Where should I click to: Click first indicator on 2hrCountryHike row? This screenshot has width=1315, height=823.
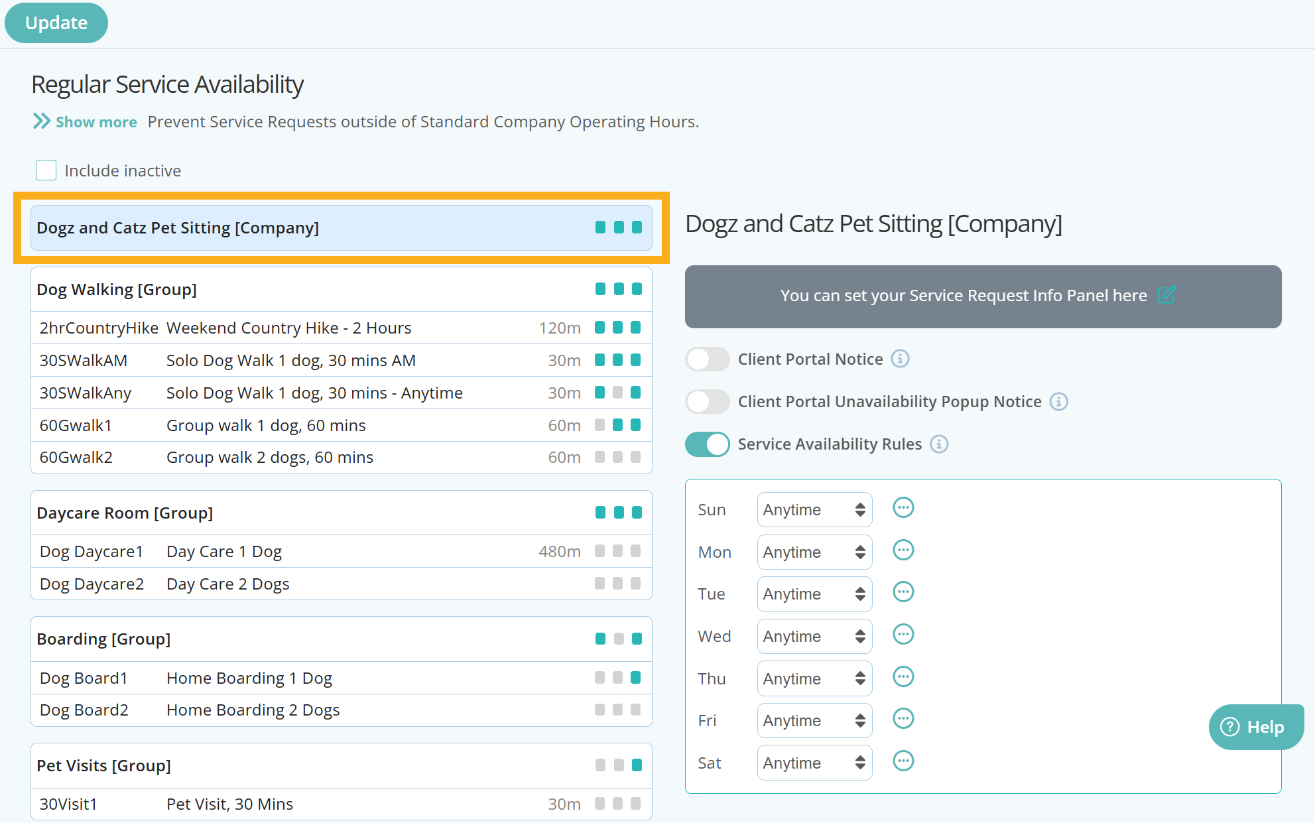pos(599,328)
